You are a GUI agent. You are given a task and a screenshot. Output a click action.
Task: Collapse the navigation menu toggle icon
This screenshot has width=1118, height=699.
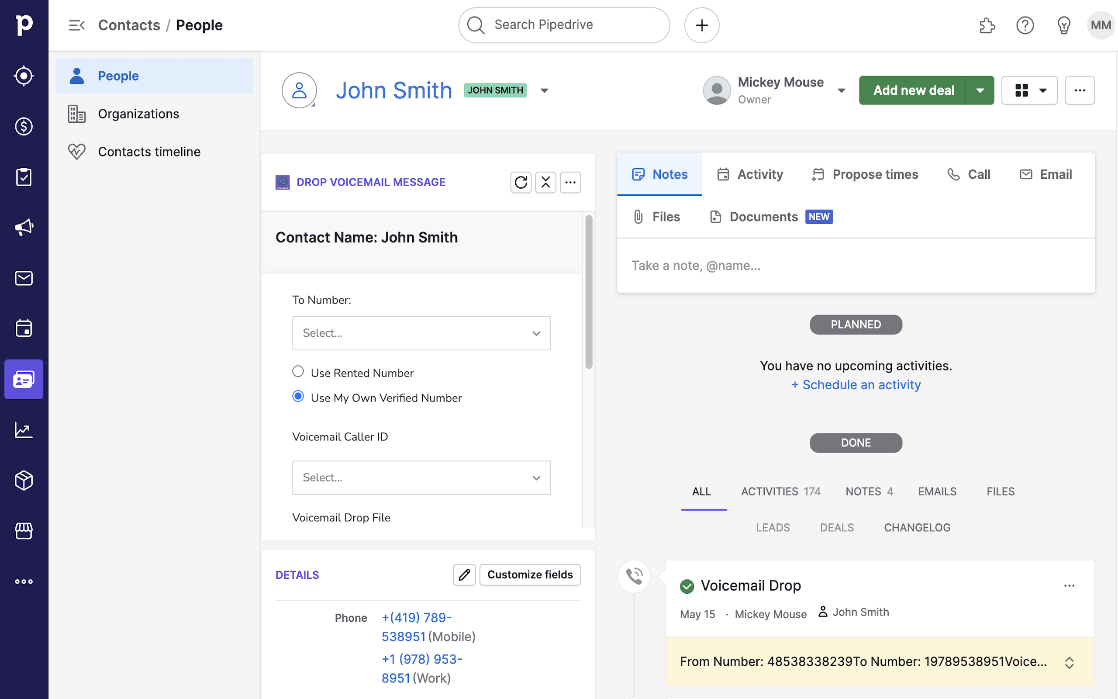[77, 25]
